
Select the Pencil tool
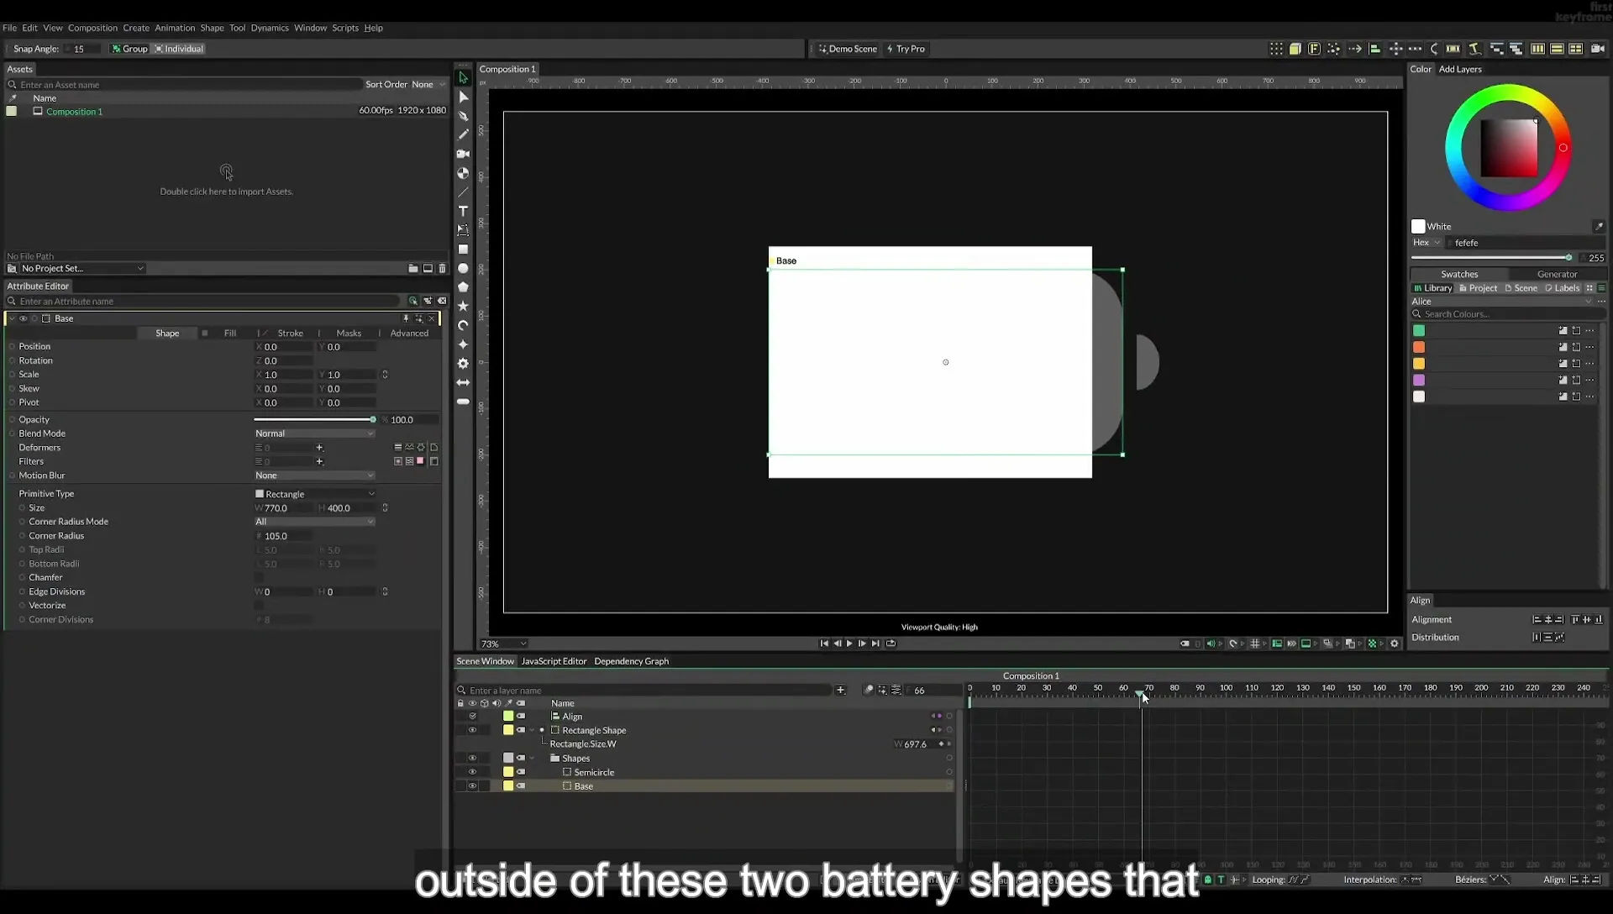coord(463,134)
